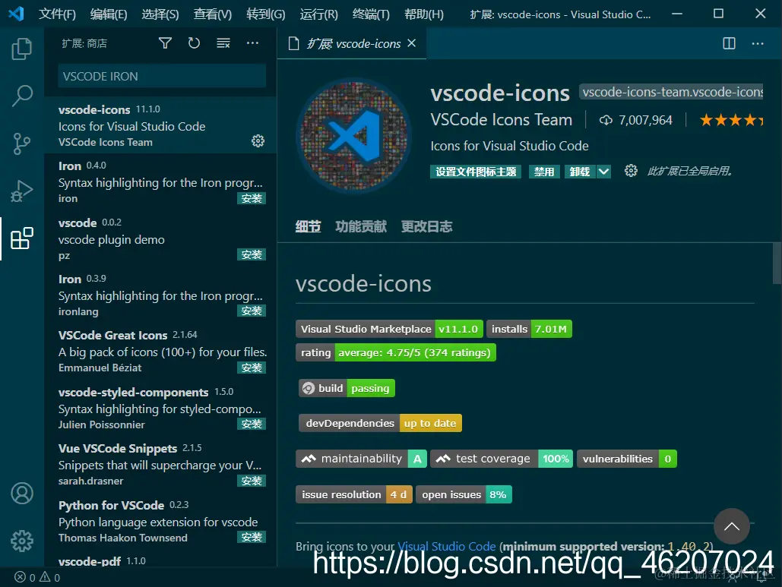Open the 转到(G) menu
Screen dimensions: 782x587
pos(266,14)
